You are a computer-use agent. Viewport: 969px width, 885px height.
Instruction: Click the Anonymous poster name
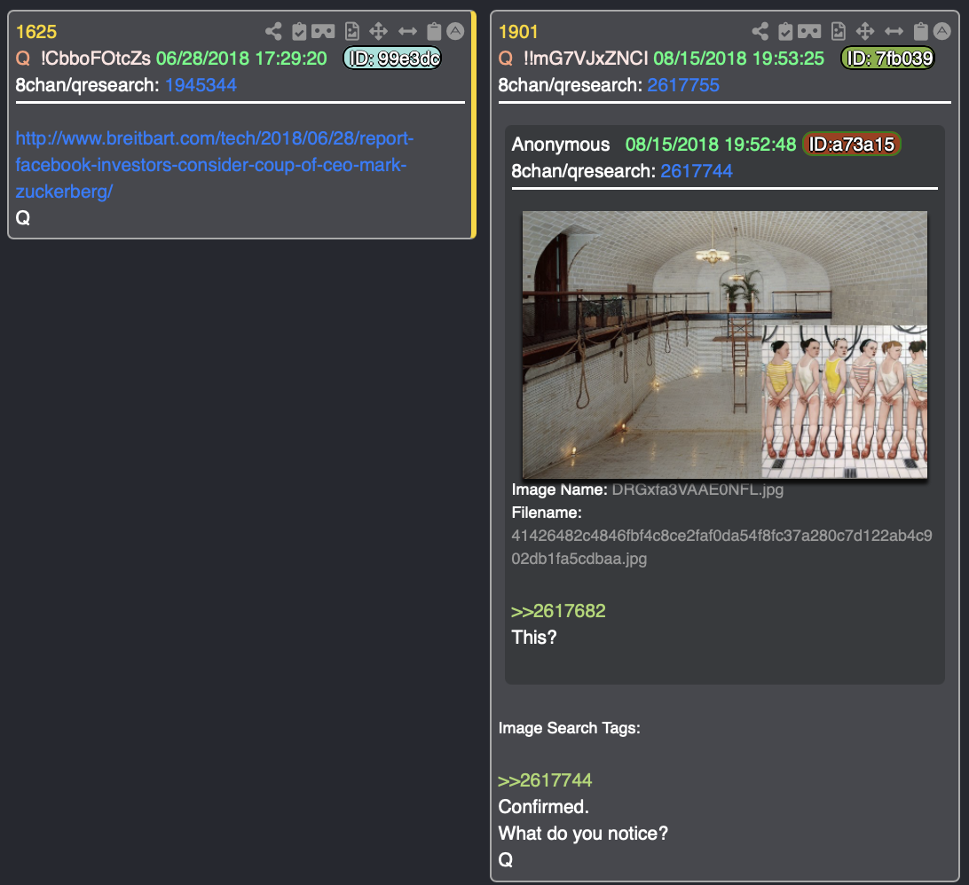click(x=561, y=144)
